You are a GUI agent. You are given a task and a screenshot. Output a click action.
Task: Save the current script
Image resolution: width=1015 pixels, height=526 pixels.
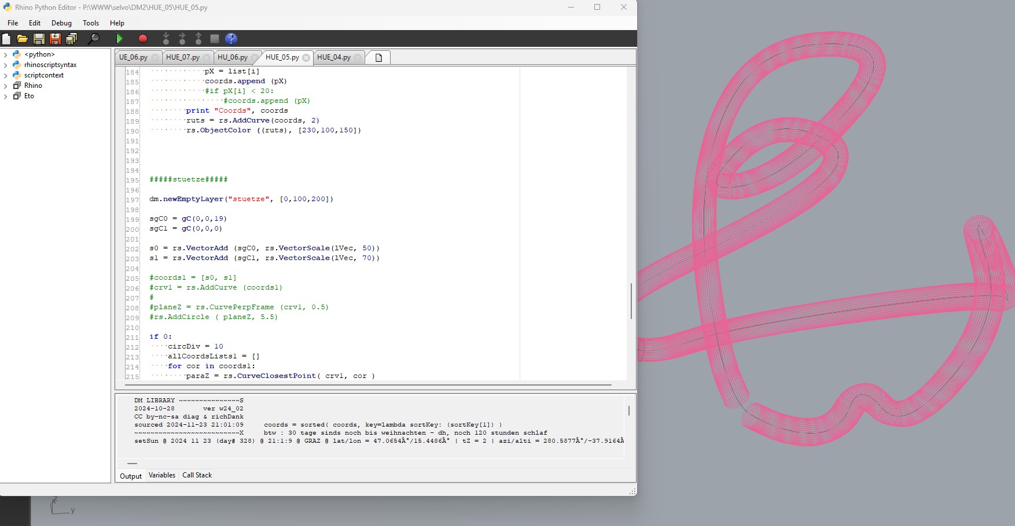pos(39,38)
